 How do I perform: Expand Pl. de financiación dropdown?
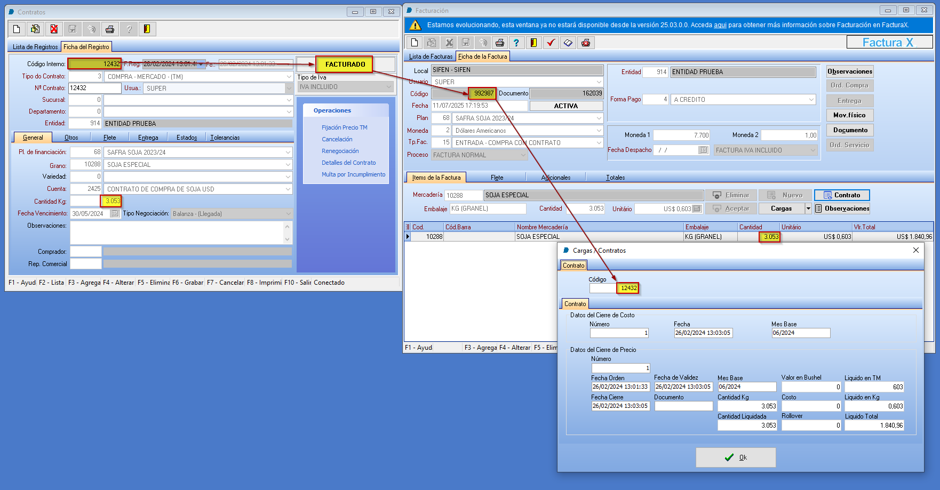point(289,152)
